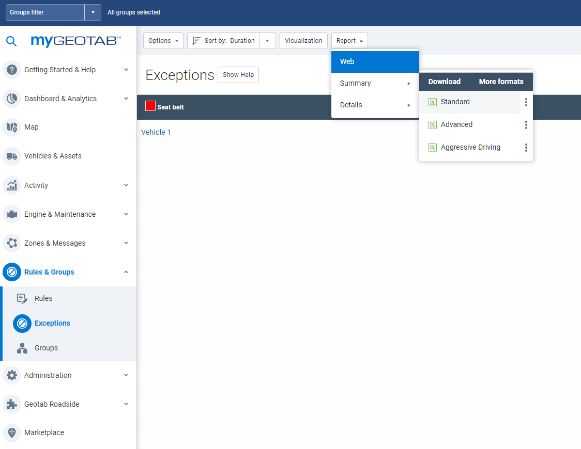581x449 pixels.
Task: Download the Aggressive Driving report
Action: click(470, 148)
